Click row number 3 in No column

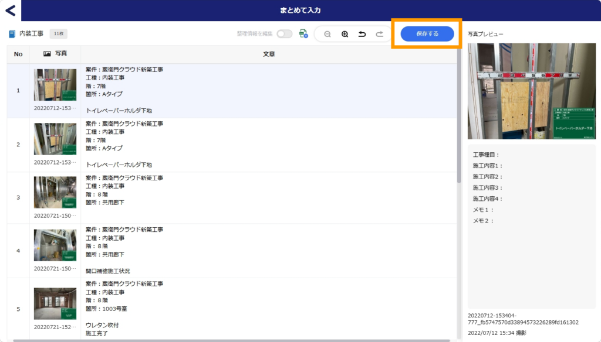tap(18, 198)
